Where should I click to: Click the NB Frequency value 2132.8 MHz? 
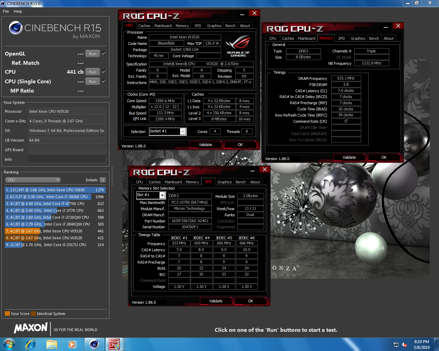[x=371, y=63]
